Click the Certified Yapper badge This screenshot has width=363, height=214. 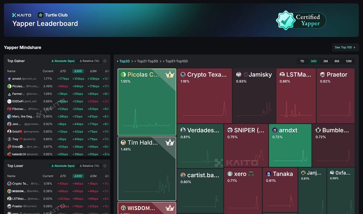tap(301, 20)
